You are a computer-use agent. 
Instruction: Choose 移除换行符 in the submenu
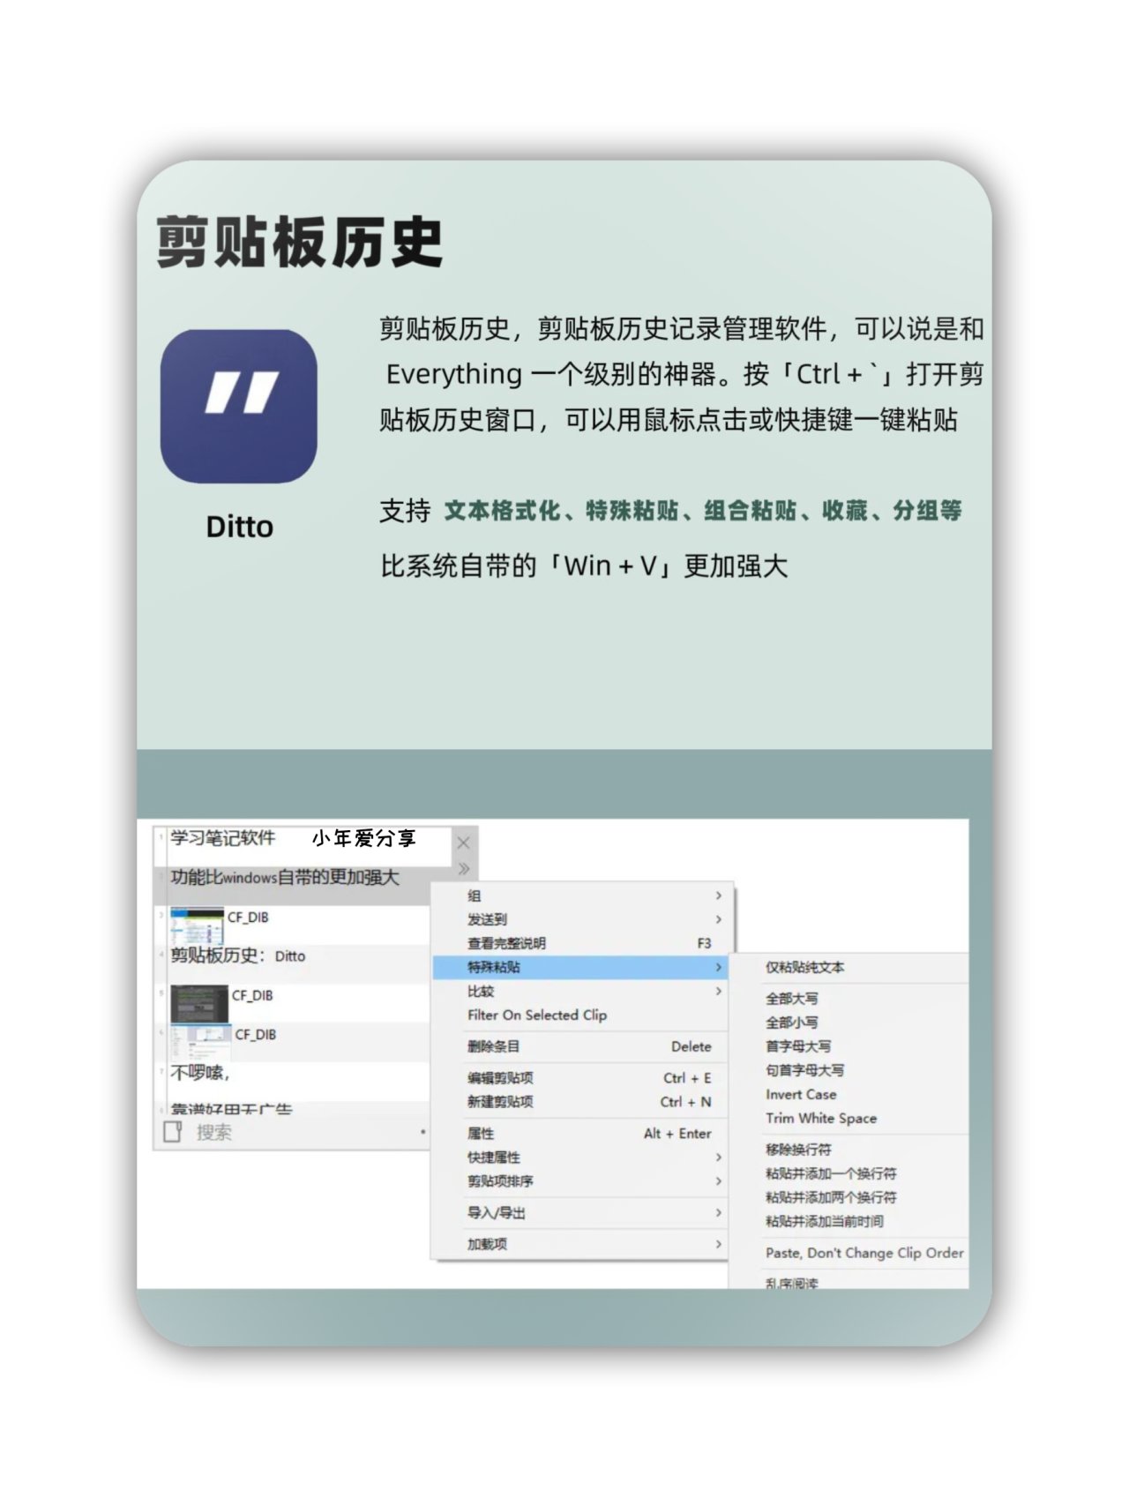[798, 1150]
